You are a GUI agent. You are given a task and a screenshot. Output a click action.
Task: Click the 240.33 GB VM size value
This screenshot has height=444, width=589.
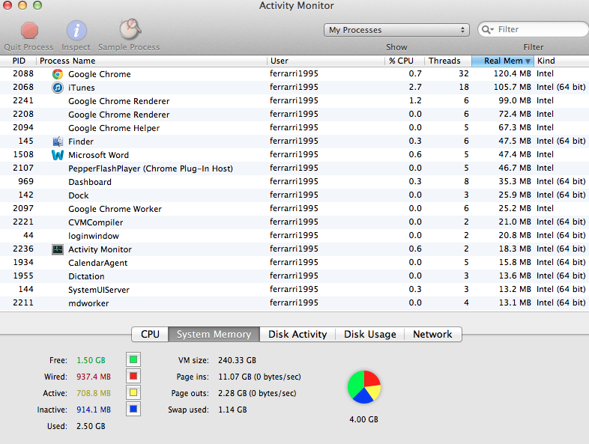tap(237, 360)
